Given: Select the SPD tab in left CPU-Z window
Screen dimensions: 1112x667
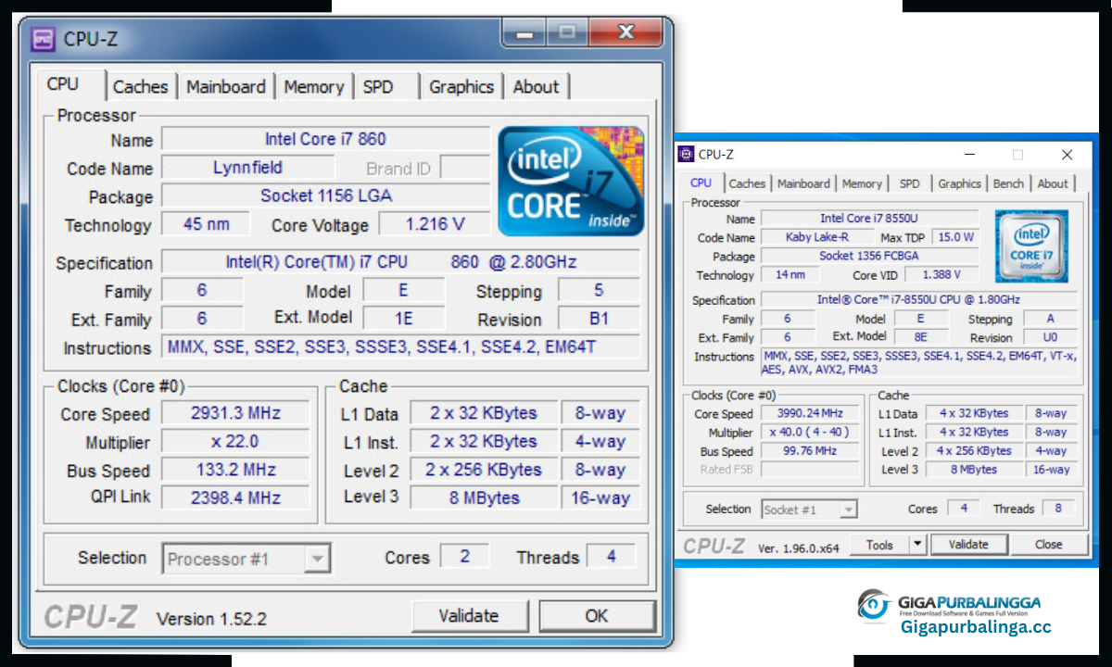Looking at the screenshot, I should [378, 87].
